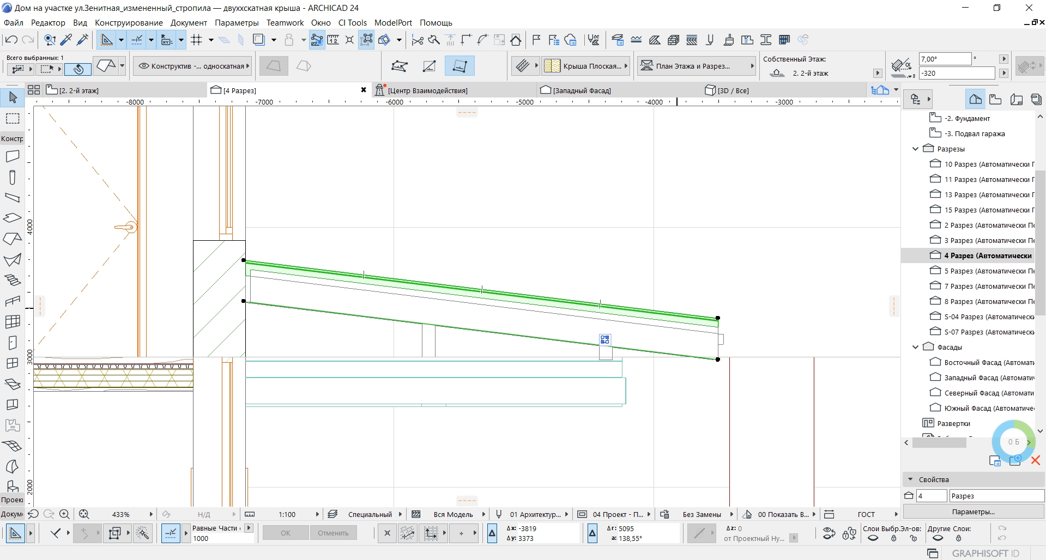Open the home story 2-й этаж flyout
Screen dimensions: 1046x560
coord(877,73)
